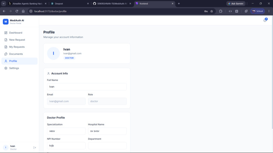Image resolution: width=273 pixels, height=153 pixels.
Task: Bookmark this page with the star icon
Action: coord(212,11)
